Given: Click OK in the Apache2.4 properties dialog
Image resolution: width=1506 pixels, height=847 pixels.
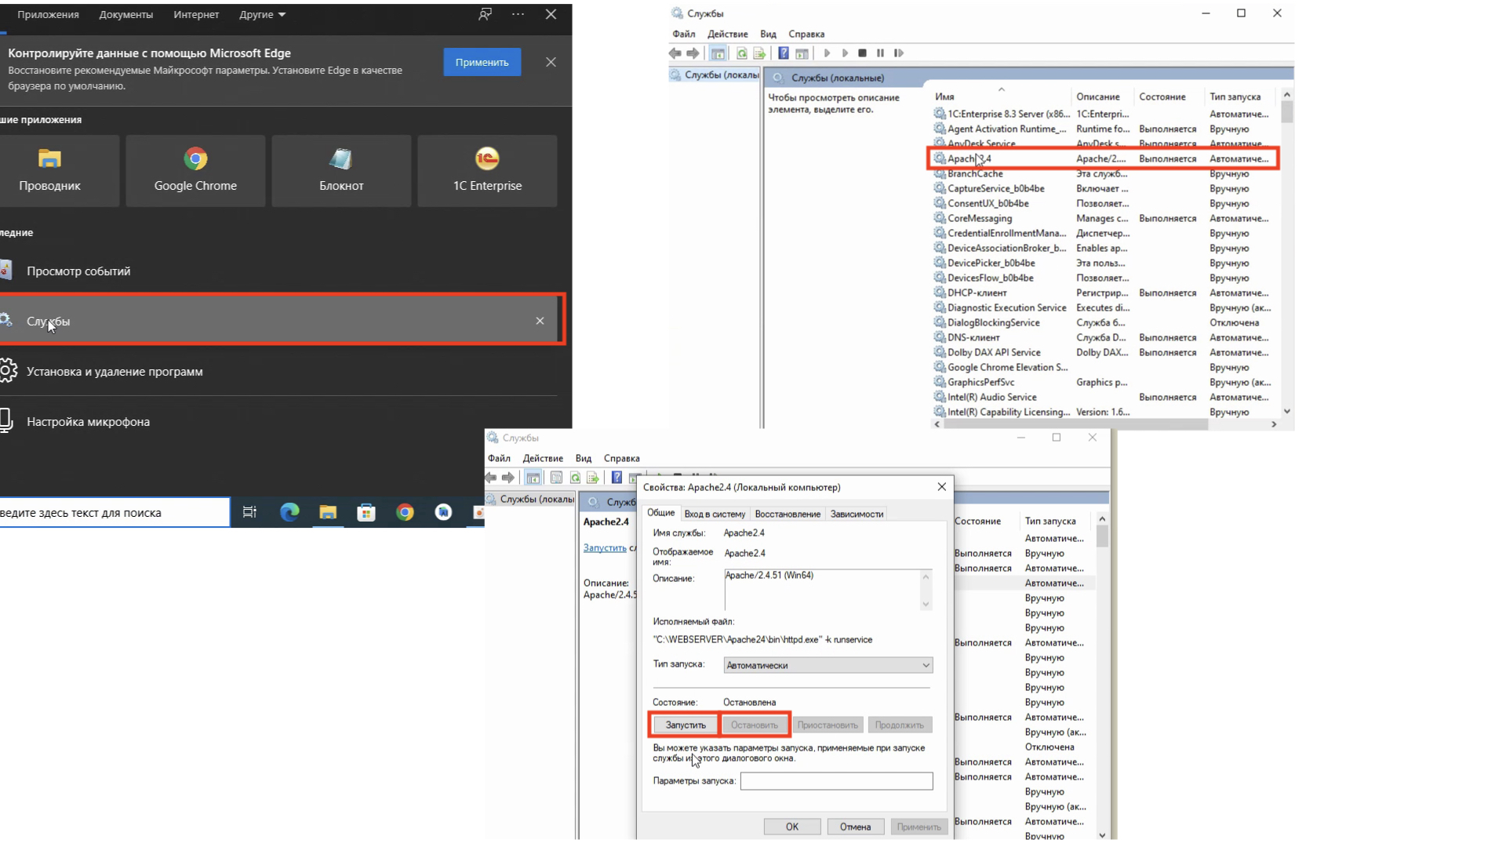Looking at the screenshot, I should point(792,827).
